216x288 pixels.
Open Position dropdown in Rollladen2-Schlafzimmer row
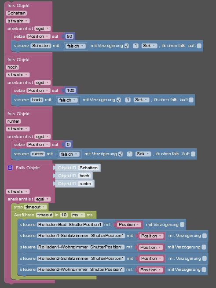(151, 259)
